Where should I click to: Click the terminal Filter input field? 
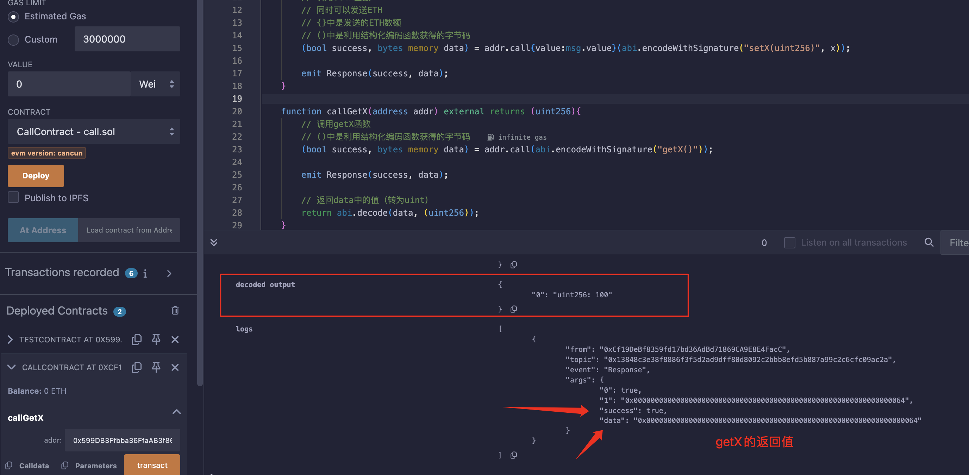click(x=955, y=243)
